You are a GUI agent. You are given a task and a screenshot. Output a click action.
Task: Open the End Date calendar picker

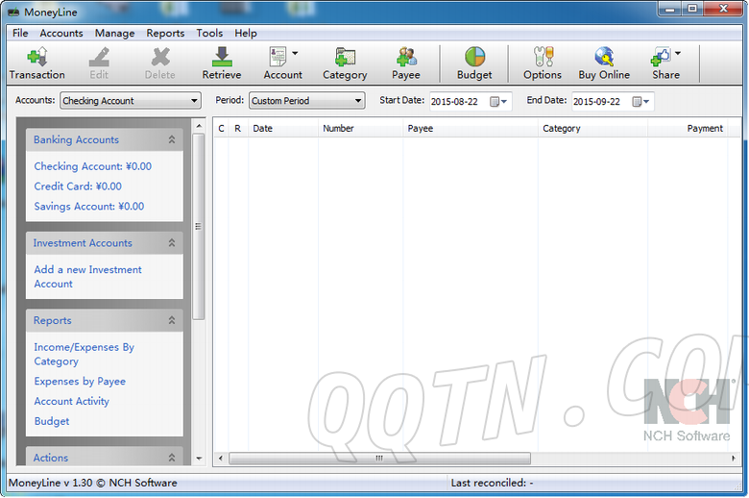641,101
